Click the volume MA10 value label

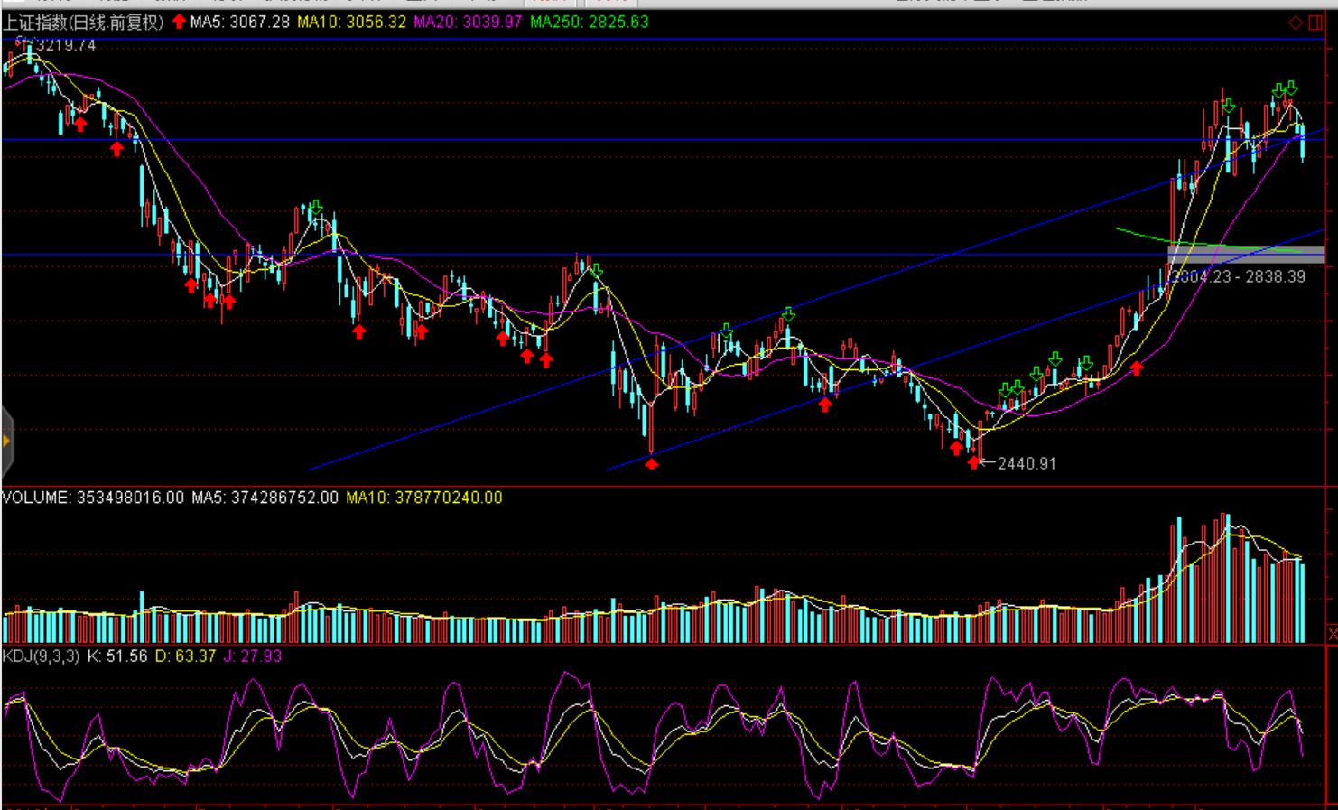(x=423, y=498)
